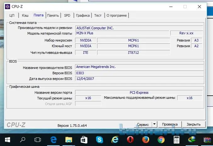Go to the SPD tab

(x=67, y=15)
